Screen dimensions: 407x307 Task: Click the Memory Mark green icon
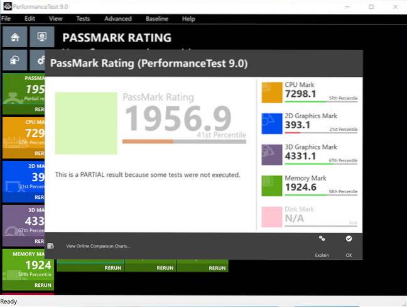271,186
